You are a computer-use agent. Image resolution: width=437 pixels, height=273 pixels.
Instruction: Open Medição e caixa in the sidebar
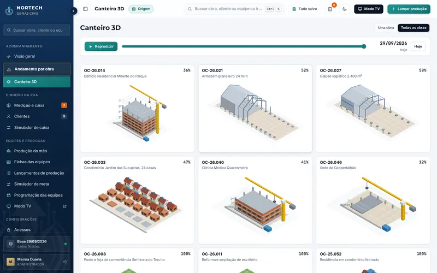37,105
